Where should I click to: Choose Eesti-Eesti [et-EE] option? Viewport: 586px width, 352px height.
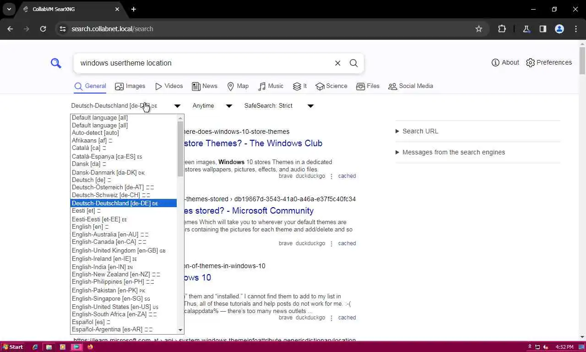124,220
